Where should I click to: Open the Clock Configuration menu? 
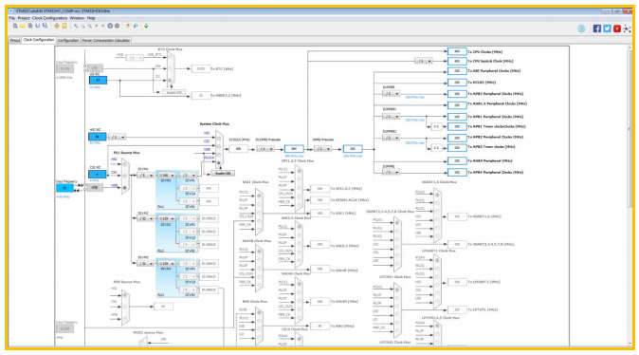tap(49, 18)
